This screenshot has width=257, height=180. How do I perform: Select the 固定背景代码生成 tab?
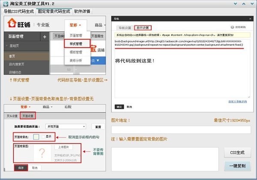[x=54, y=11]
